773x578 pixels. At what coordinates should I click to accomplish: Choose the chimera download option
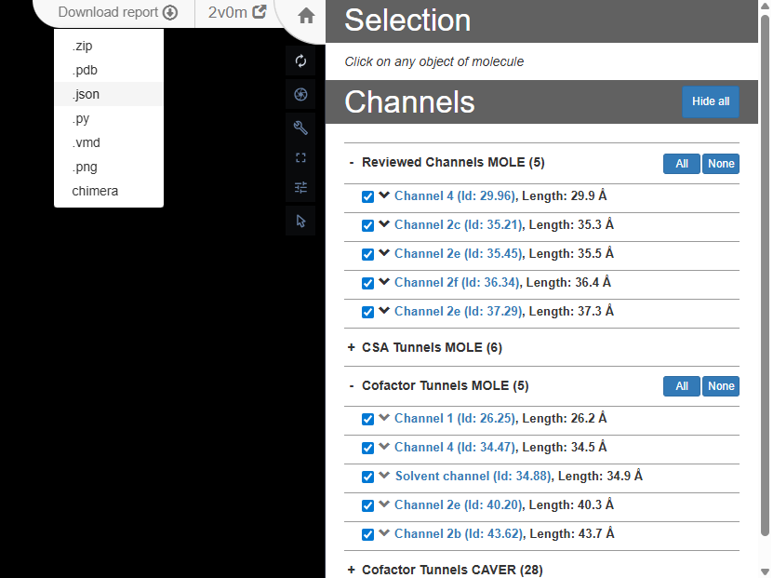tap(95, 191)
